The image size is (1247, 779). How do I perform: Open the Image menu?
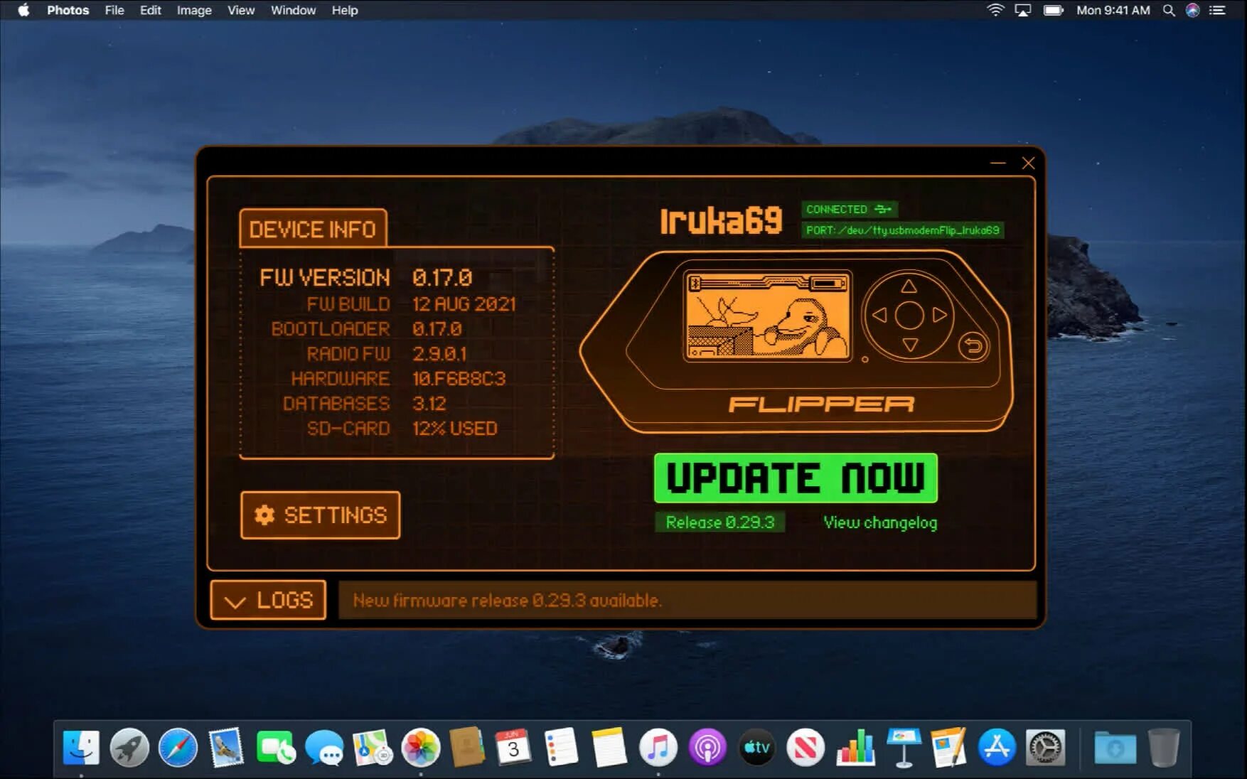[194, 10]
